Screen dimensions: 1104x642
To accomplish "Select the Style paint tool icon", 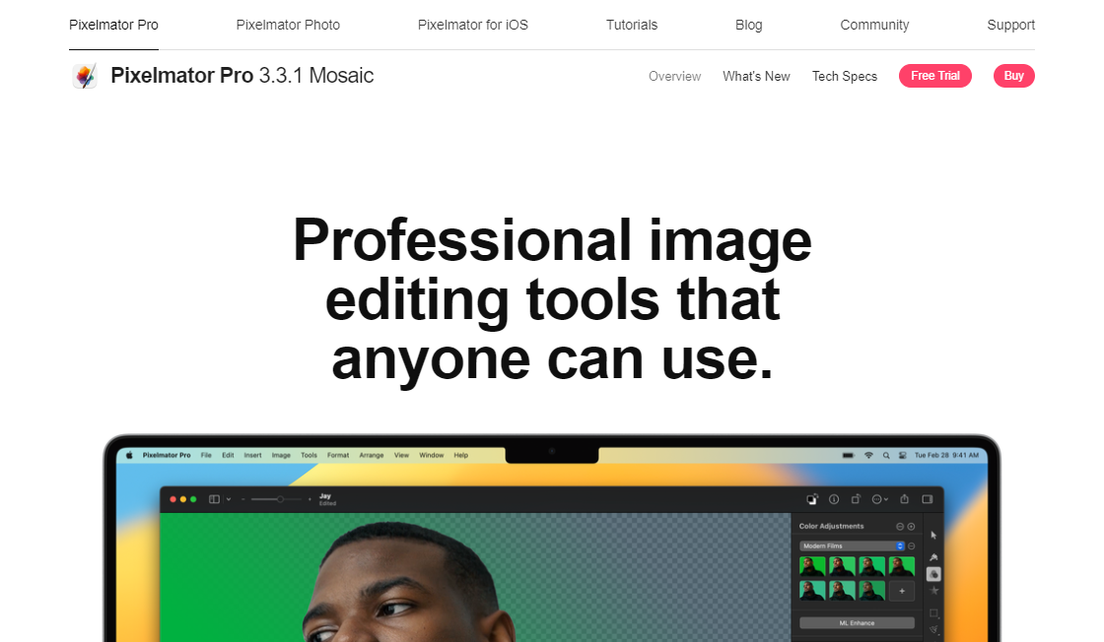I will pos(933,555).
